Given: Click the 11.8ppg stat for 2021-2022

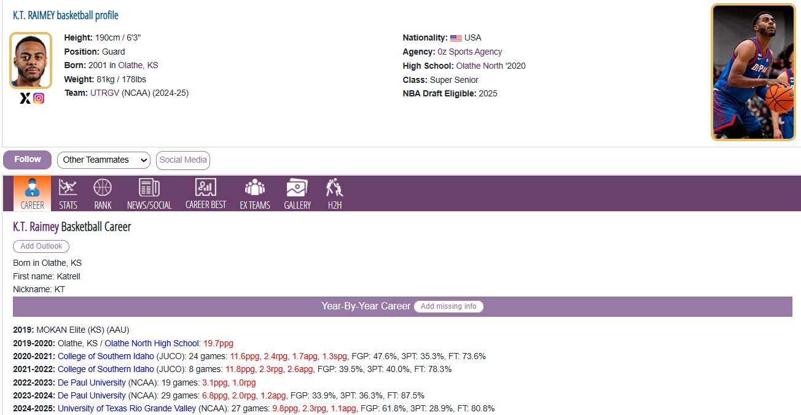Looking at the screenshot, I should click(x=241, y=369).
